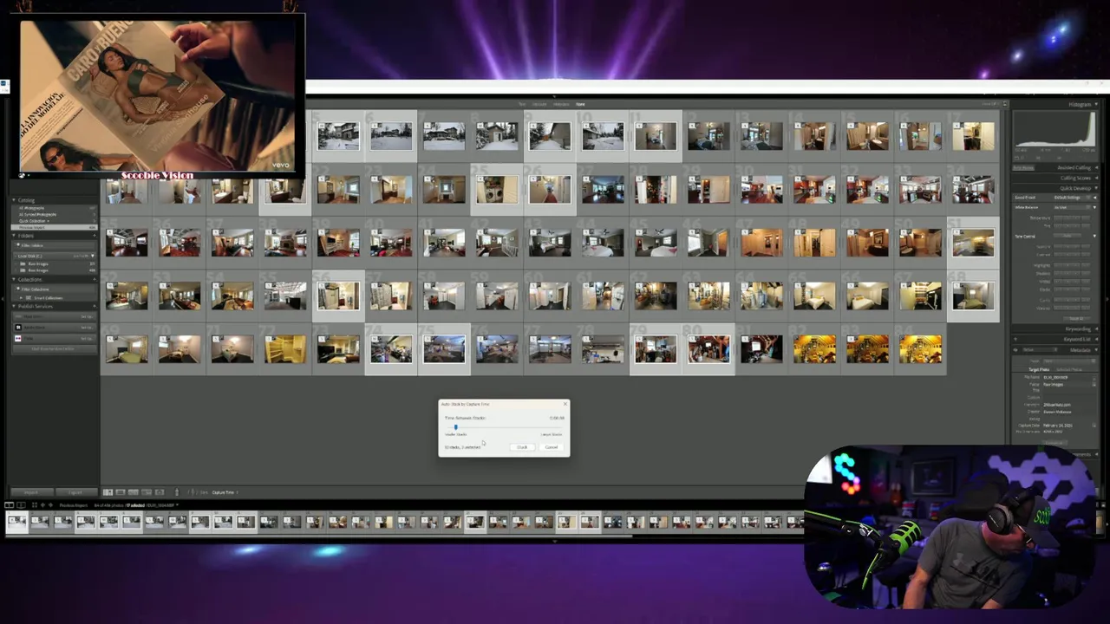This screenshot has height=624, width=1110.
Task: Switch to People view icon
Action: click(160, 492)
